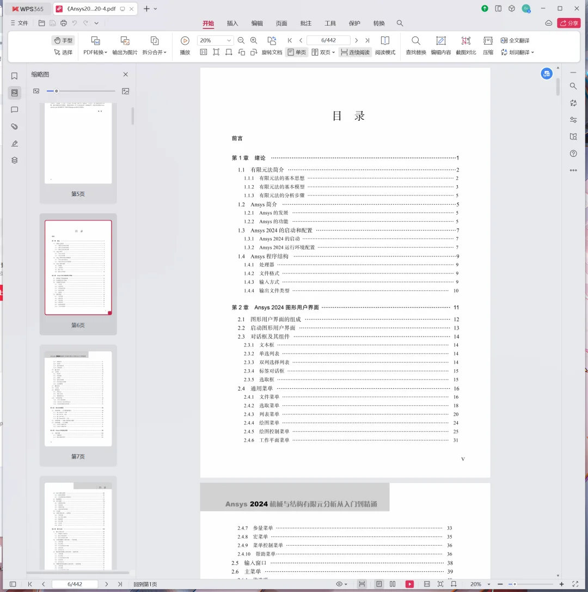
Task: Open the attachments paperclip panel
Action: point(14,126)
